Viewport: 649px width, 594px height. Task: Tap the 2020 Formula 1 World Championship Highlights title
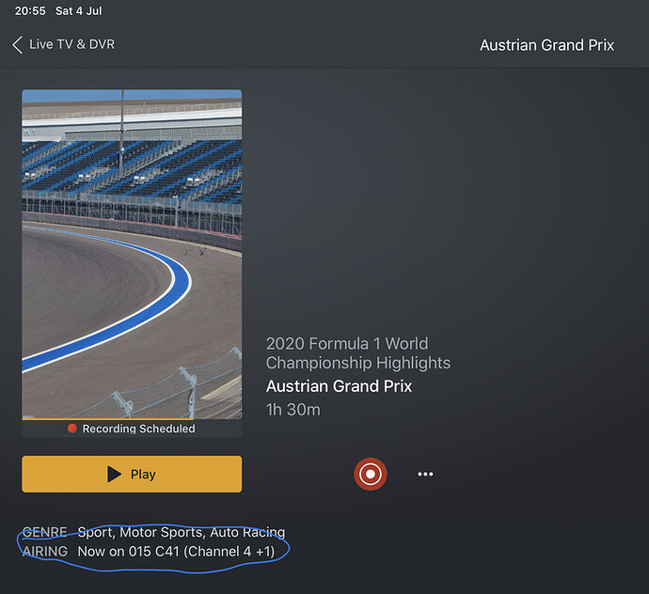click(357, 353)
